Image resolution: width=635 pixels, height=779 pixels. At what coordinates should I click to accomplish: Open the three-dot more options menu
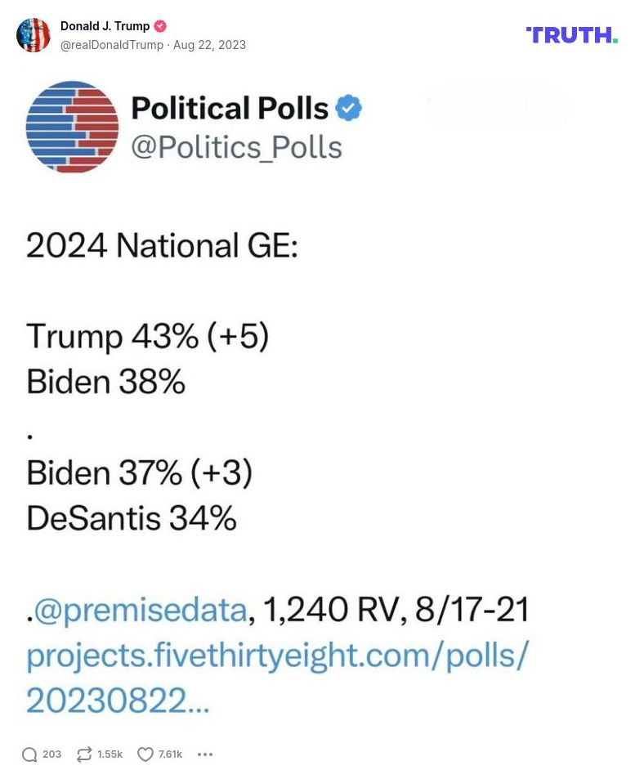(x=204, y=754)
